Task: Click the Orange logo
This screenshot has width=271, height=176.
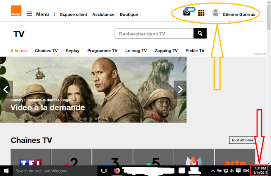Action: (16, 11)
